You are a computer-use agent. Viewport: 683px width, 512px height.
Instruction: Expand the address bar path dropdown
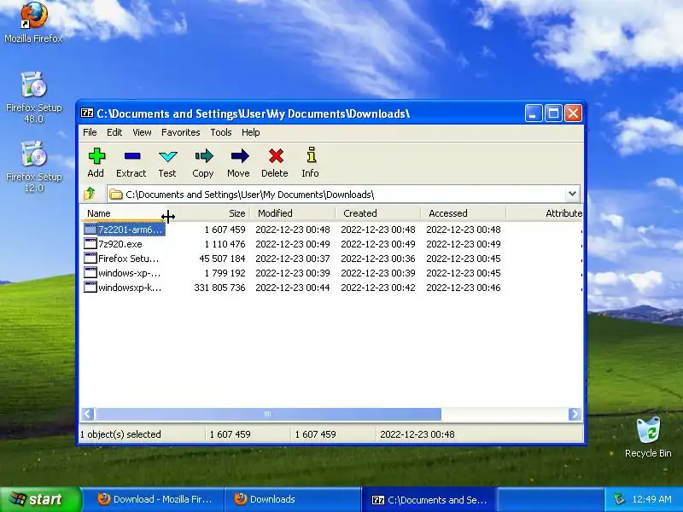tap(572, 194)
